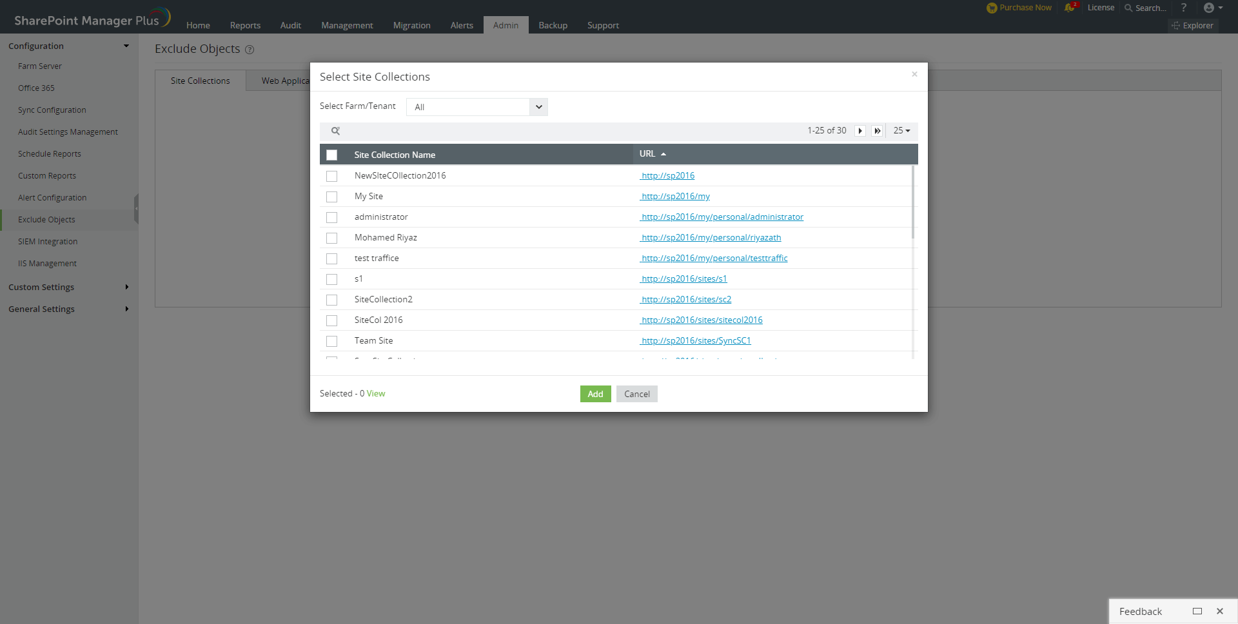Open the http://sp2016/my URL link

(x=675, y=196)
